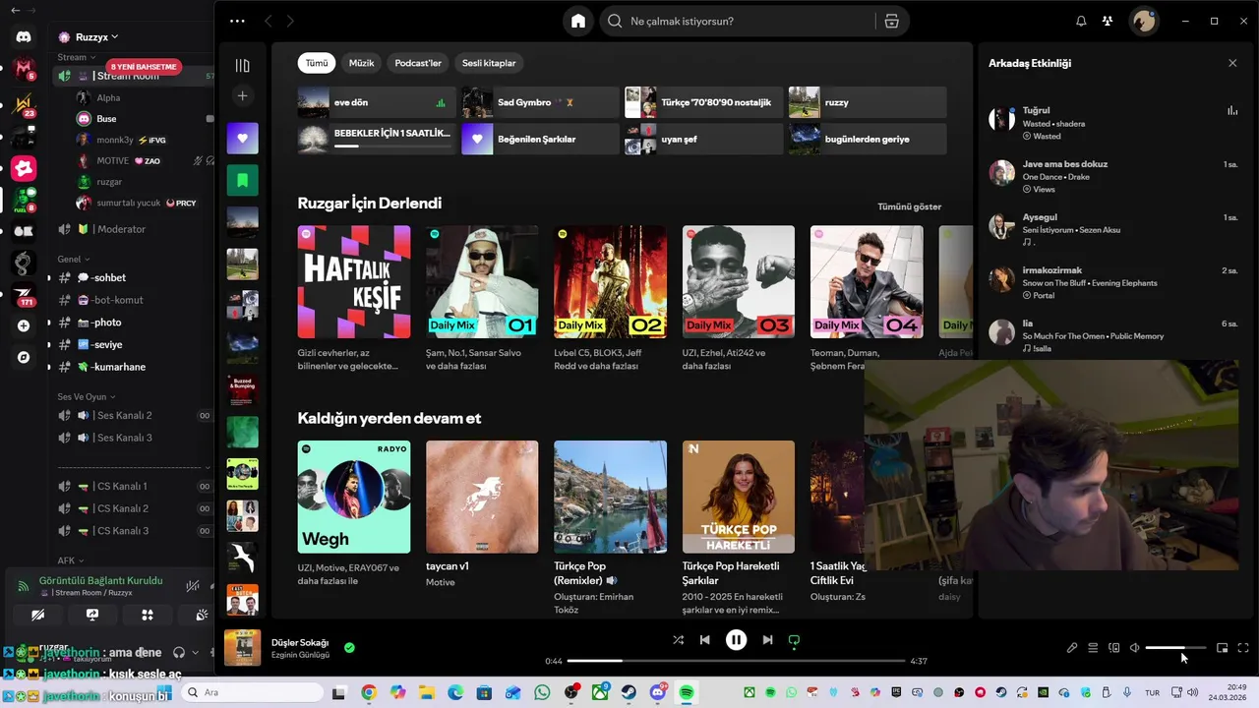
Task: Collapse the Genel category
Action: point(75,259)
